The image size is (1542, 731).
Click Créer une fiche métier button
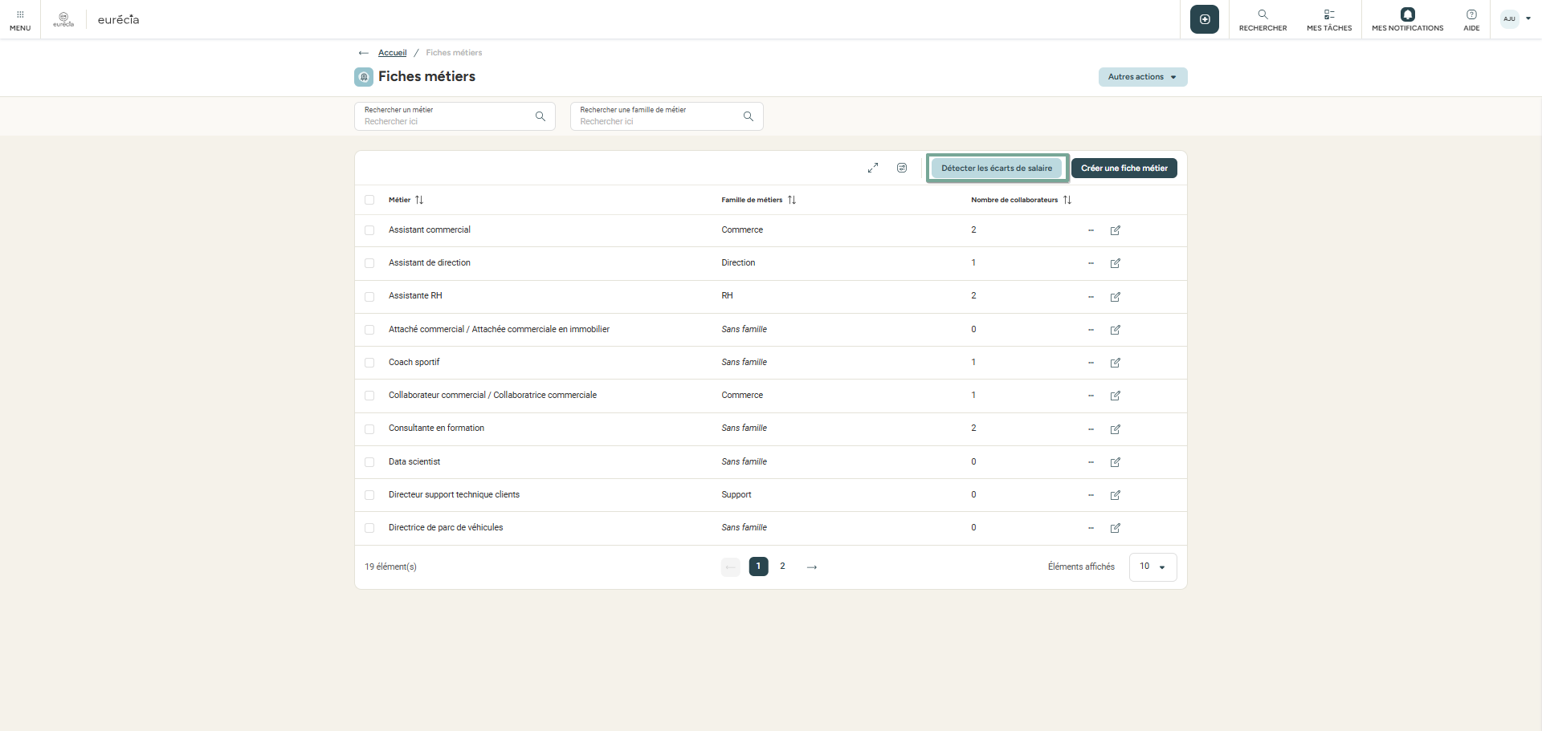point(1124,169)
